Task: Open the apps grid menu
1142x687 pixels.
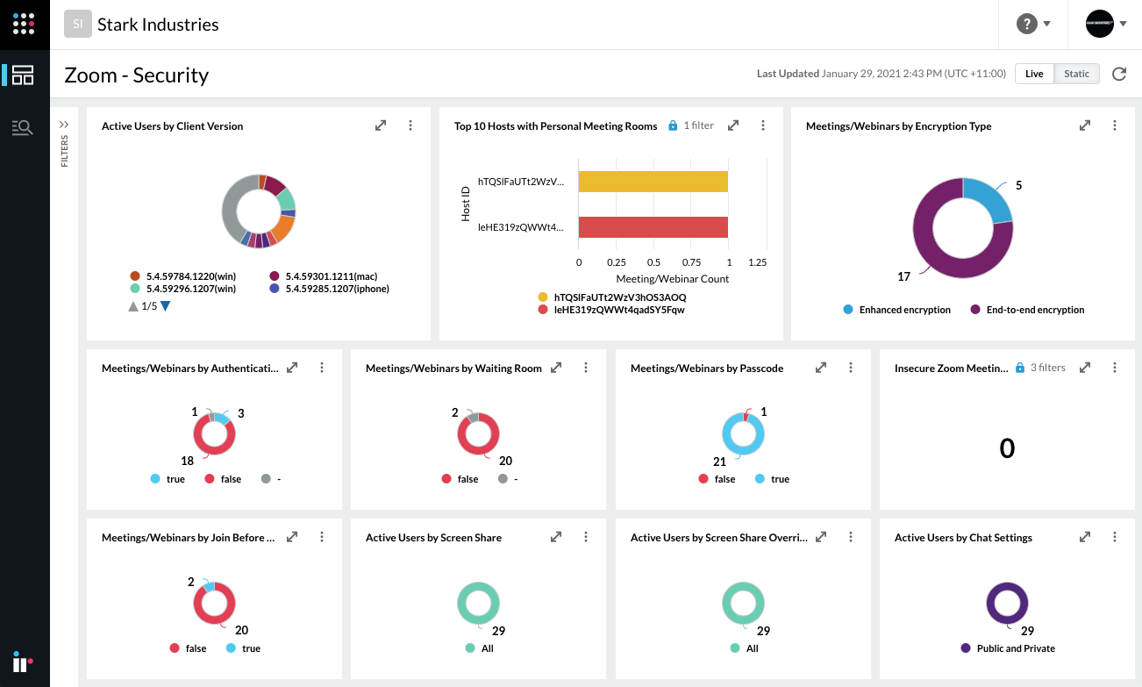Action: [x=24, y=24]
